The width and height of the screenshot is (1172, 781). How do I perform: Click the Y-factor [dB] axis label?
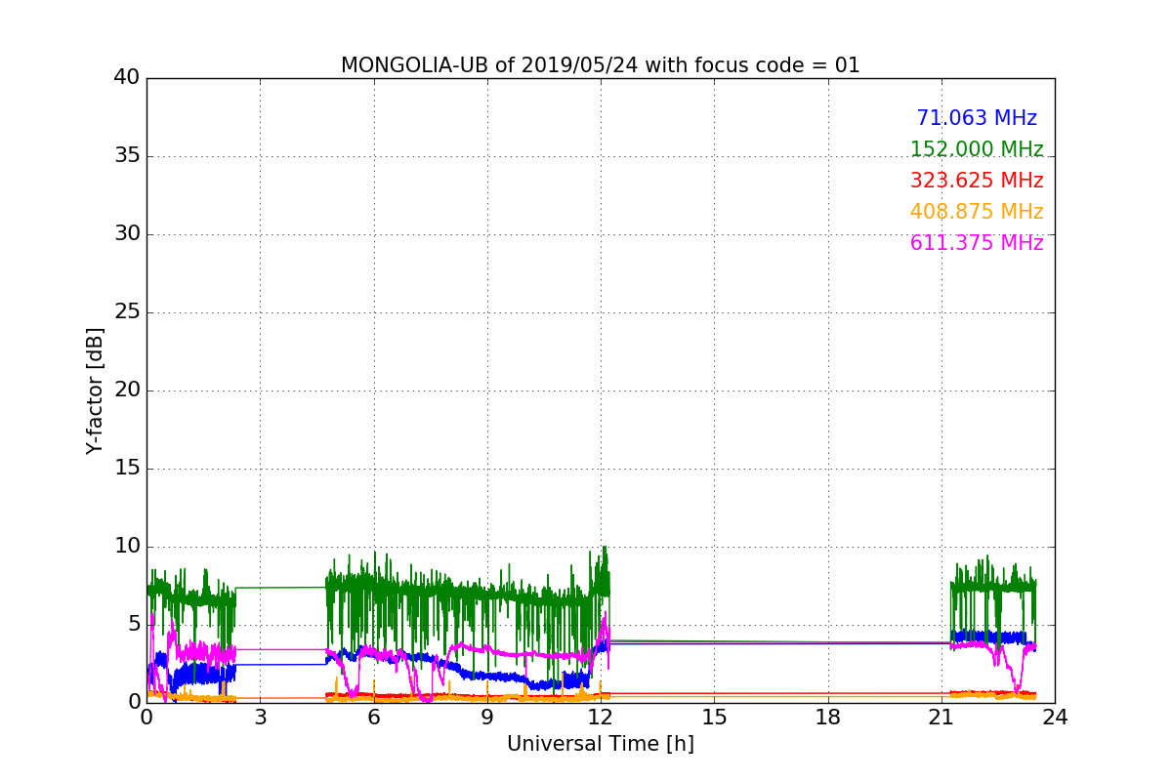click(95, 390)
